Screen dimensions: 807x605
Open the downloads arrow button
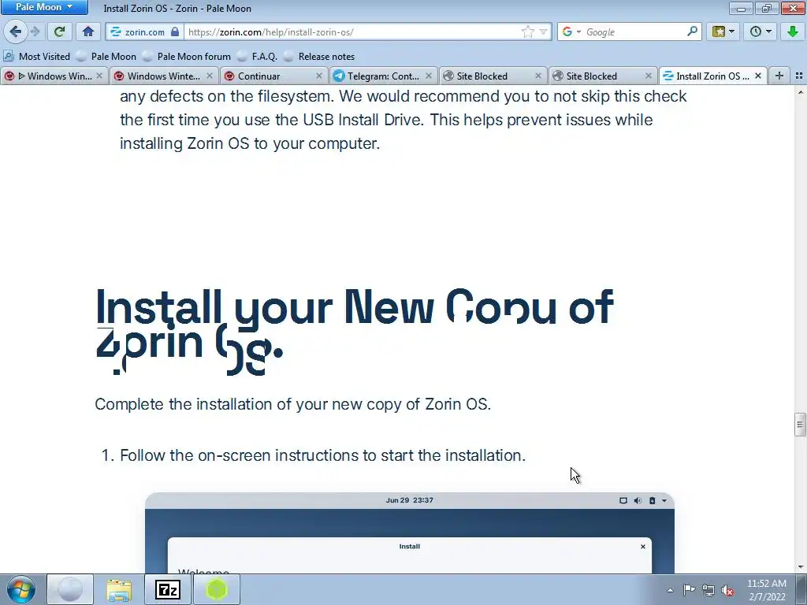pyautogui.click(x=793, y=32)
